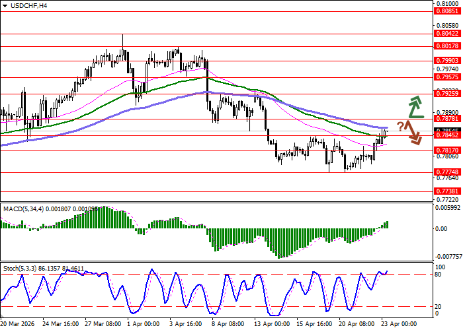Select the 0.79903 red price level label
The image size is (463, 330).
click(x=447, y=61)
